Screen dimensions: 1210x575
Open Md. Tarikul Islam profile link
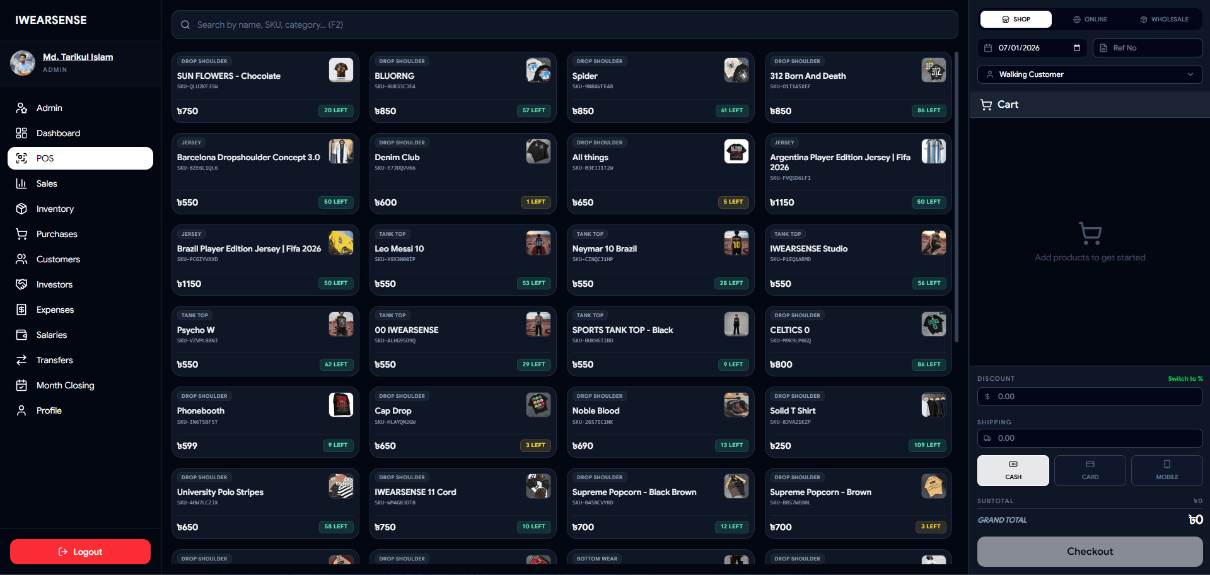click(78, 57)
